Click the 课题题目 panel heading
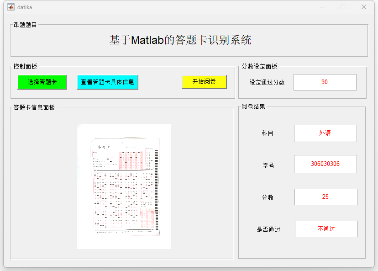The height and width of the screenshot is (271, 378). 25,25
